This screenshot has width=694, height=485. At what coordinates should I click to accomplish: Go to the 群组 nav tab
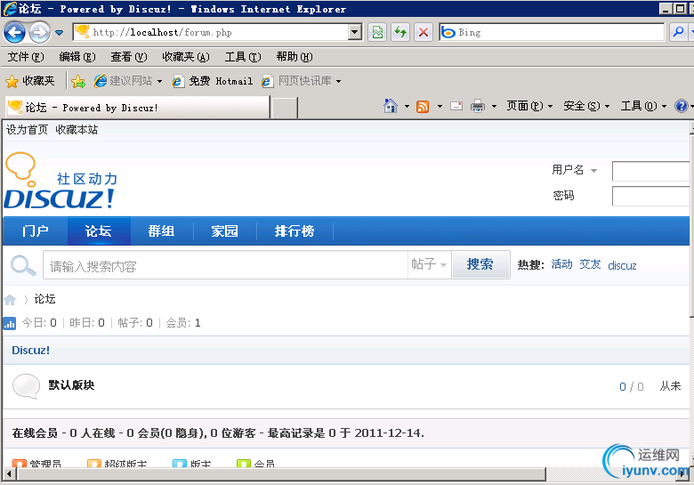162,231
